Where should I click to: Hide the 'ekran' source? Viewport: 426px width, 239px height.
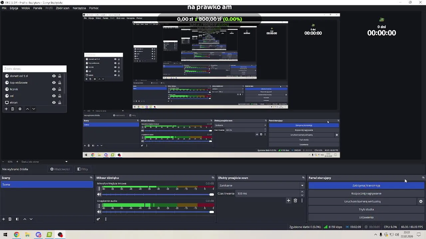(x=54, y=103)
